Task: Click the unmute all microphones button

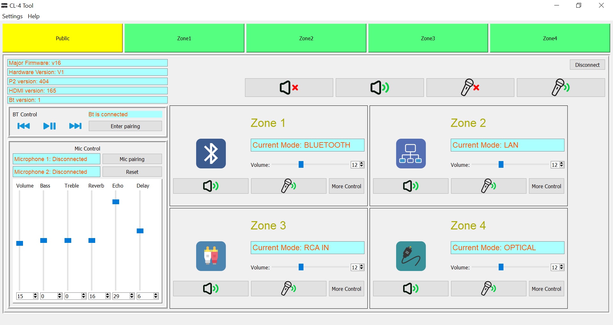Action: pyautogui.click(x=561, y=88)
